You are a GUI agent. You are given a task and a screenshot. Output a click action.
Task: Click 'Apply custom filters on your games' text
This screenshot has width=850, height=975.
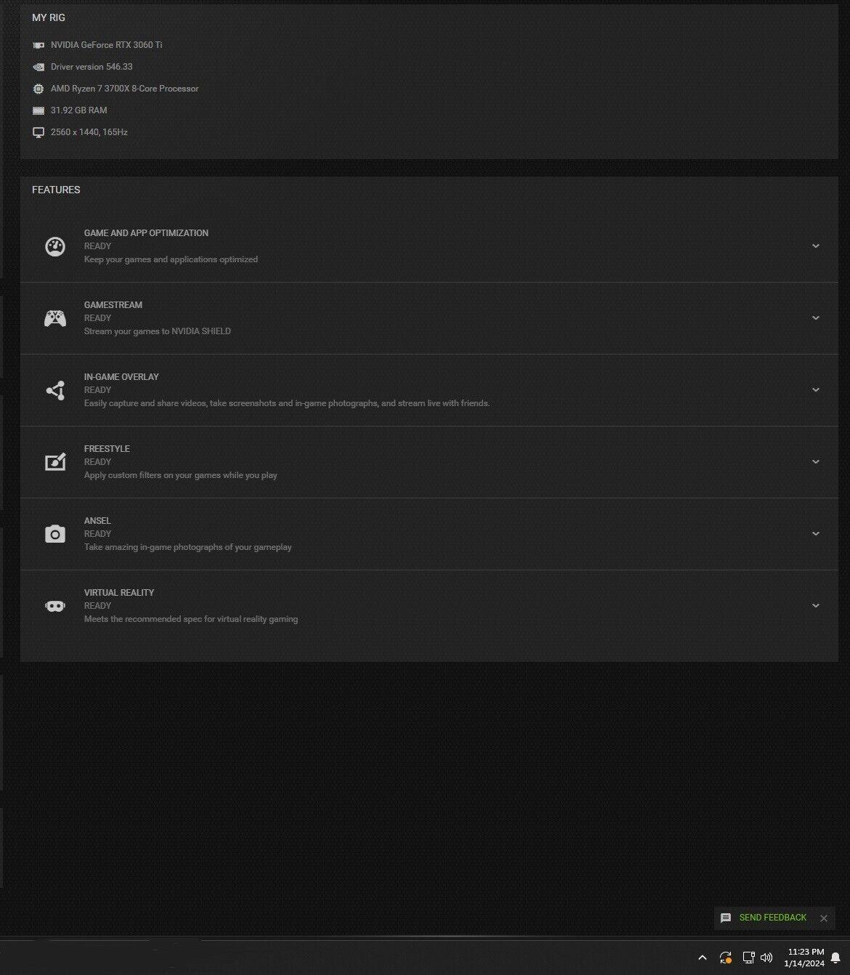point(181,475)
